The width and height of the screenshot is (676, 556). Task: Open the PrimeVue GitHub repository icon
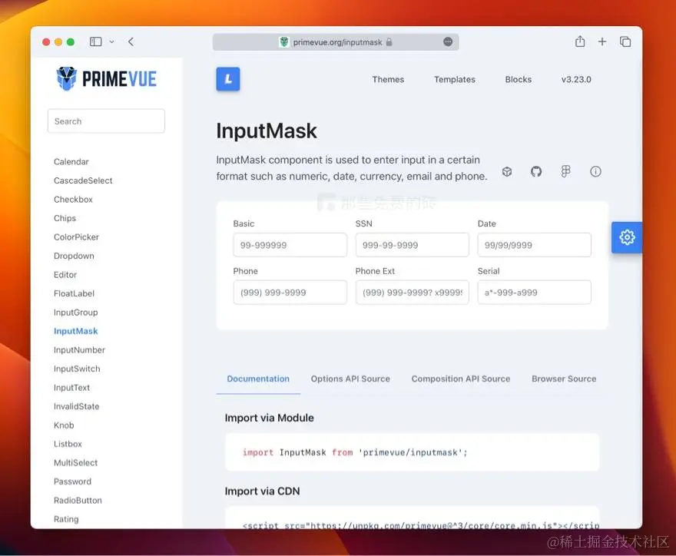(535, 171)
